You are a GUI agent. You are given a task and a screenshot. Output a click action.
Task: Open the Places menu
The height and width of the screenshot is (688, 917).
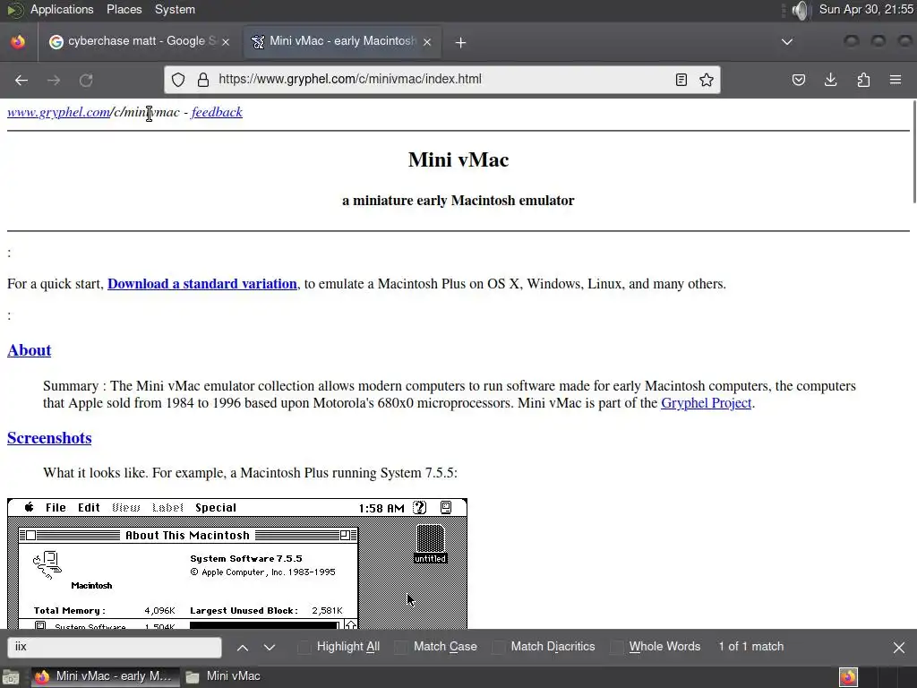tap(124, 9)
